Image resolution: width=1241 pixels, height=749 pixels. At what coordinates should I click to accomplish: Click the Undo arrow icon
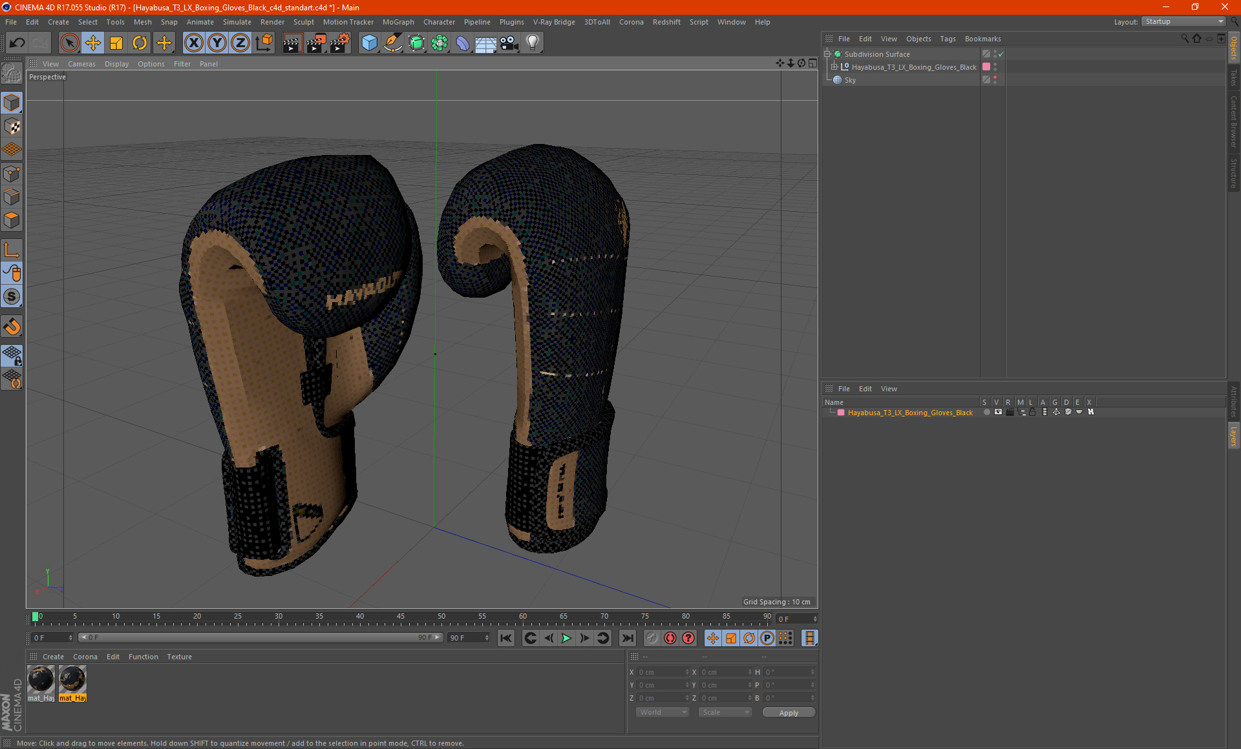[x=17, y=43]
